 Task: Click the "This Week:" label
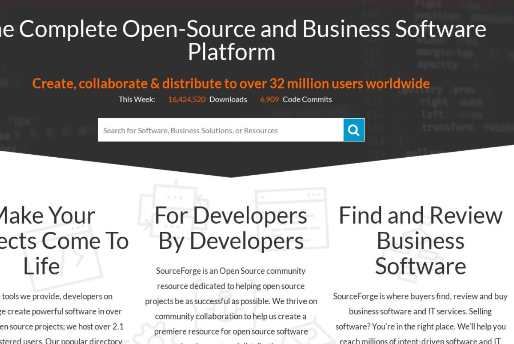137,99
